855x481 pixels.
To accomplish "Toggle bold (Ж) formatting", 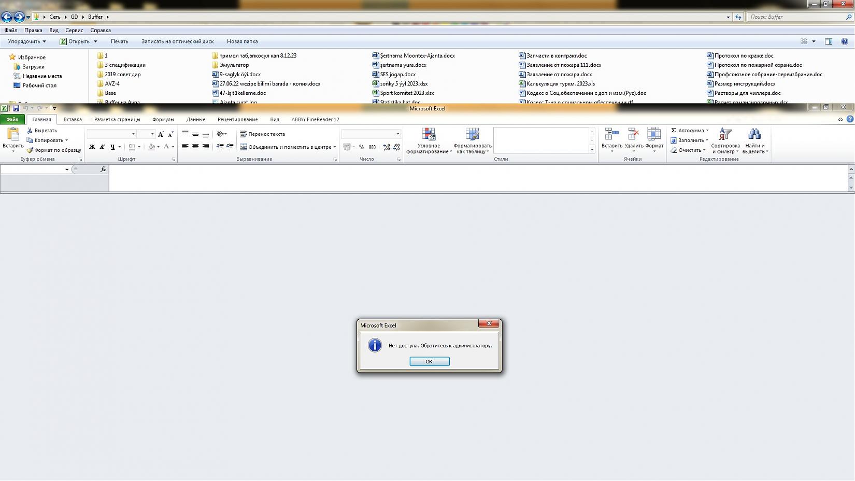I will (92, 147).
